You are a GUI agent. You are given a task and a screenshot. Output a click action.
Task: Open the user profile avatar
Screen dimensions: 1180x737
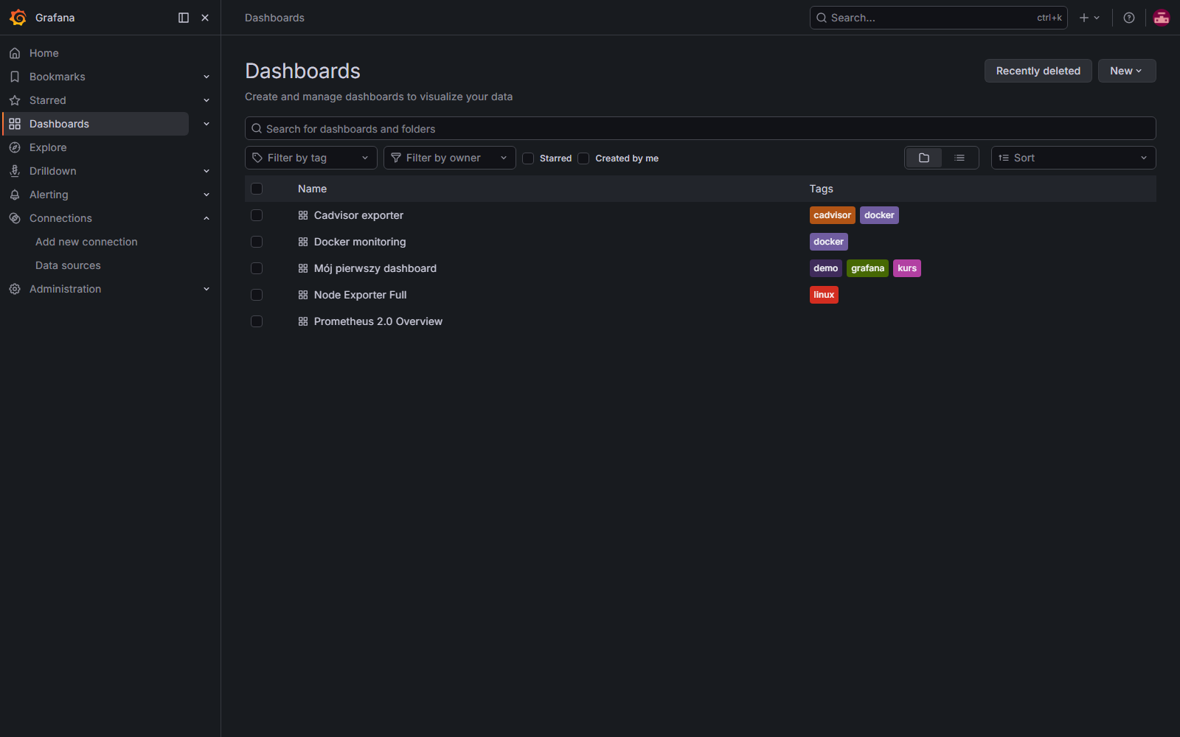pos(1162,18)
